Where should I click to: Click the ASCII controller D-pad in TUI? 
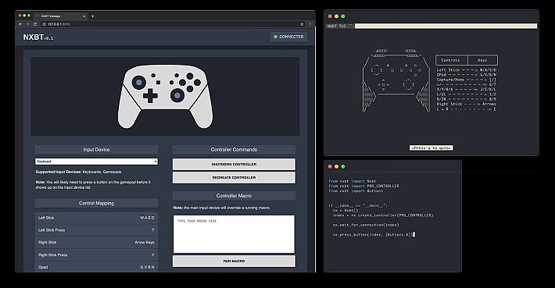[383, 85]
